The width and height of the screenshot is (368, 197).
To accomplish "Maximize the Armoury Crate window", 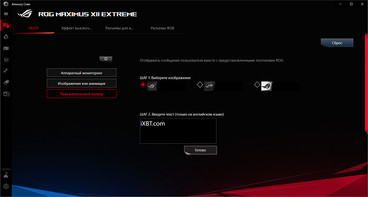I will [351, 4].
